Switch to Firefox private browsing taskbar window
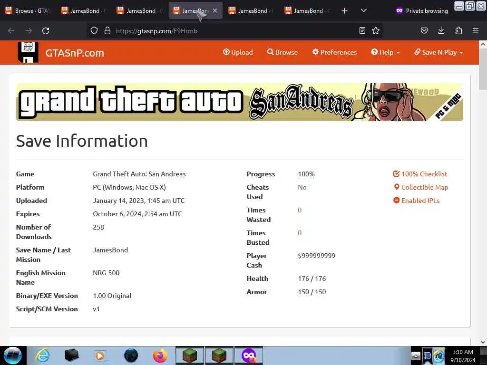Viewport: 487px width, 365px height. [248, 355]
